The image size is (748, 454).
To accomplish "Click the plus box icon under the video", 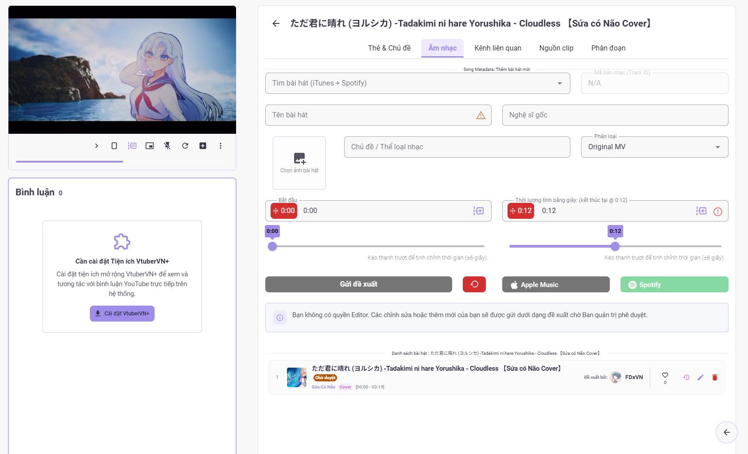I will point(203,146).
